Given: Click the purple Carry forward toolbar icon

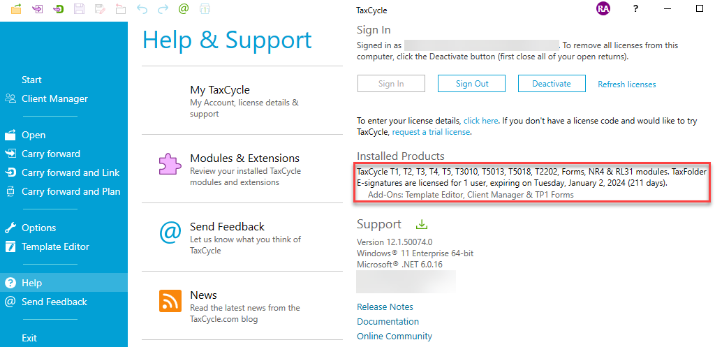Looking at the screenshot, I should point(38,8).
